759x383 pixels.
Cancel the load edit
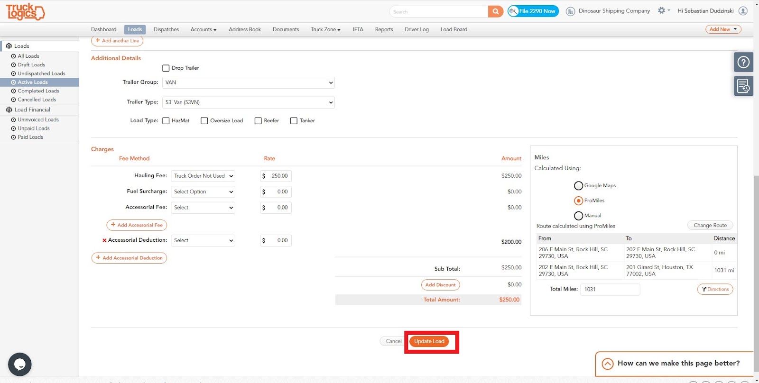(x=393, y=341)
